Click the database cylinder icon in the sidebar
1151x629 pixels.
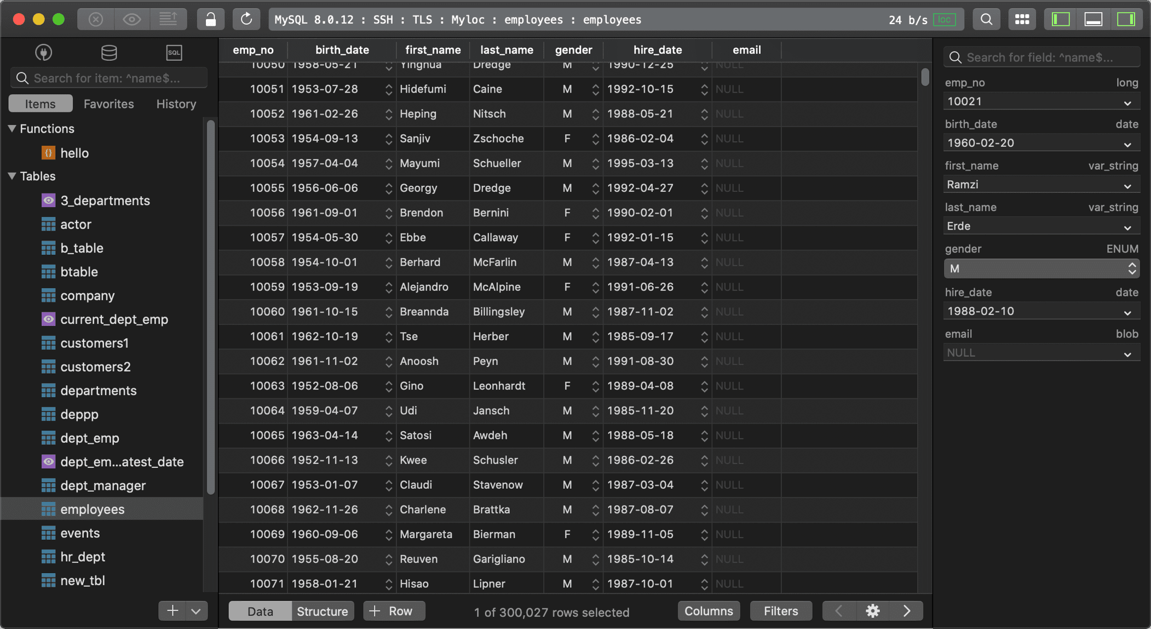pyautogui.click(x=109, y=53)
